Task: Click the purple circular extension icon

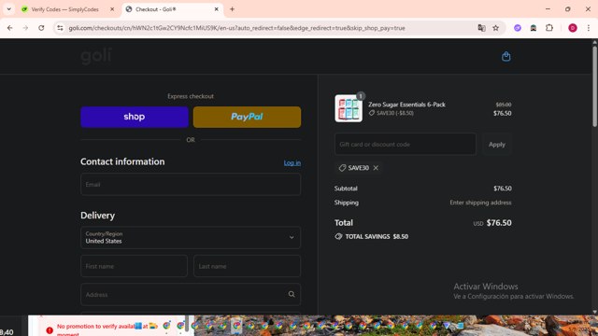Action: [x=518, y=28]
